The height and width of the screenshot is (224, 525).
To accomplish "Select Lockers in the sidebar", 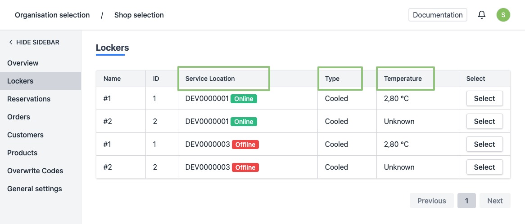I will tap(20, 81).
